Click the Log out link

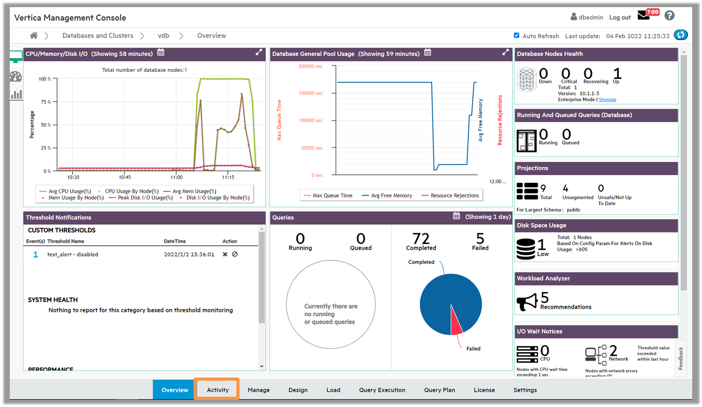tap(620, 17)
